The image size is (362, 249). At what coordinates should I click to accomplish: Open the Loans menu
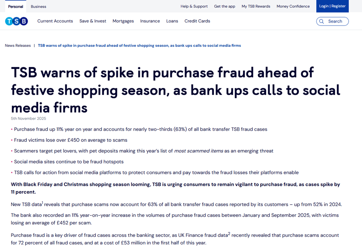tap(172, 21)
